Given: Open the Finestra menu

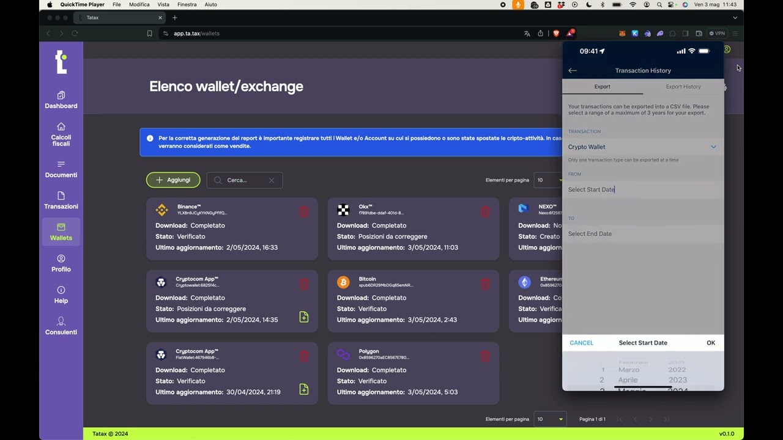Looking at the screenshot, I should point(187,4).
